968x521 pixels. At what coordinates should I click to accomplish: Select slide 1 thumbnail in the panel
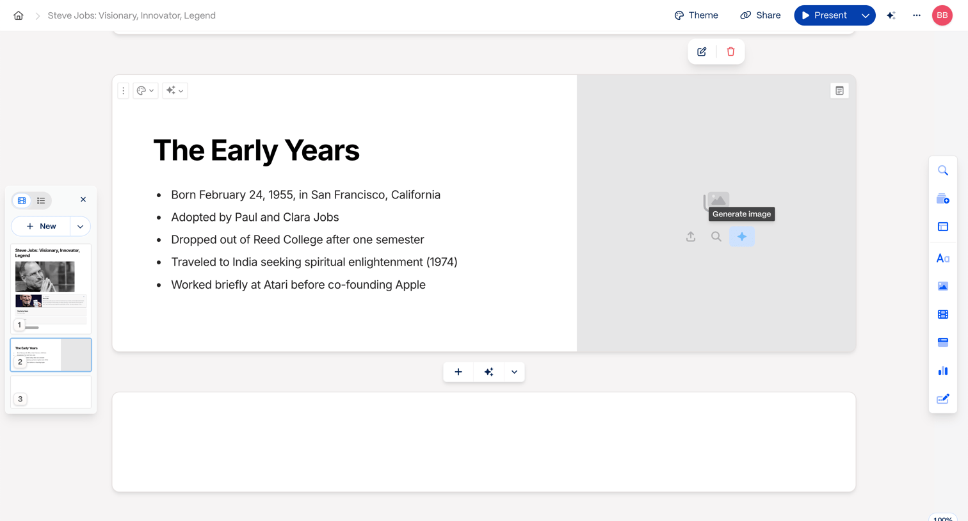[51, 289]
